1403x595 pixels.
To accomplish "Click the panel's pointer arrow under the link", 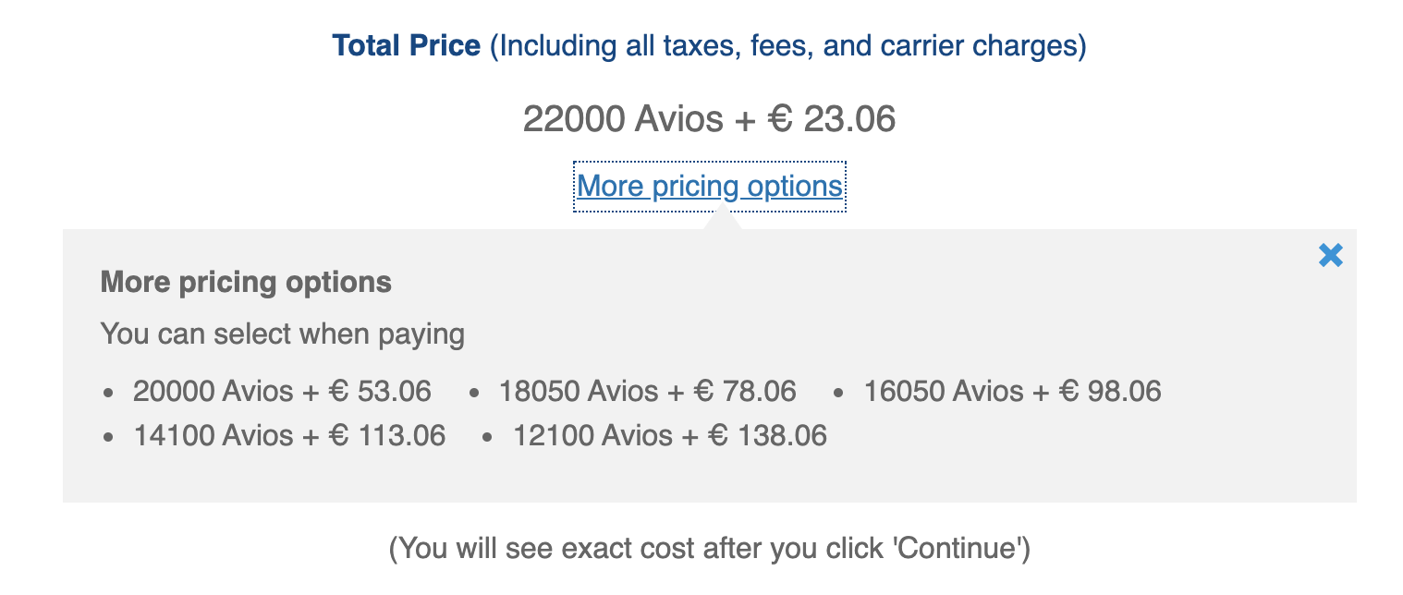I will pos(722,221).
